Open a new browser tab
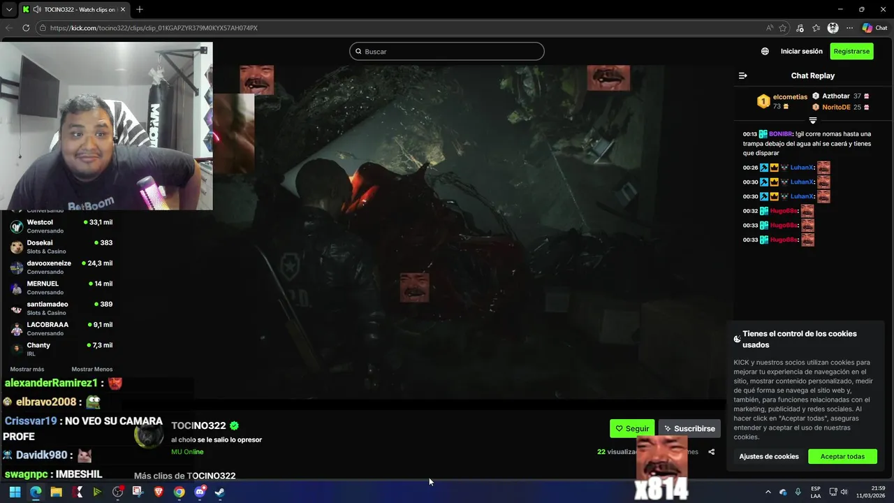This screenshot has width=894, height=503. (x=140, y=10)
